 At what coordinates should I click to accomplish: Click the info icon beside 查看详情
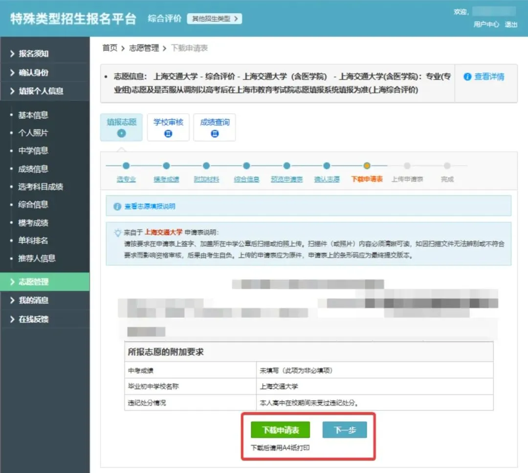[467, 77]
